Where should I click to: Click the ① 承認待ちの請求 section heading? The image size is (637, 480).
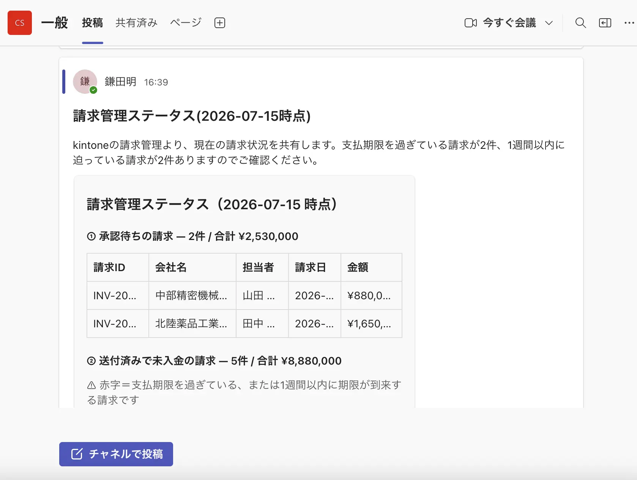point(192,236)
